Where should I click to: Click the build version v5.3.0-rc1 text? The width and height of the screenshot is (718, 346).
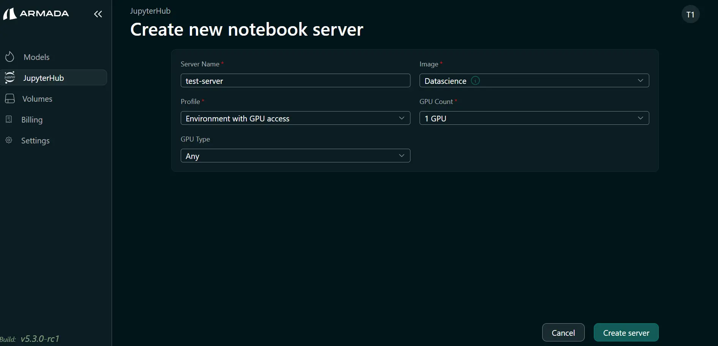click(x=40, y=339)
